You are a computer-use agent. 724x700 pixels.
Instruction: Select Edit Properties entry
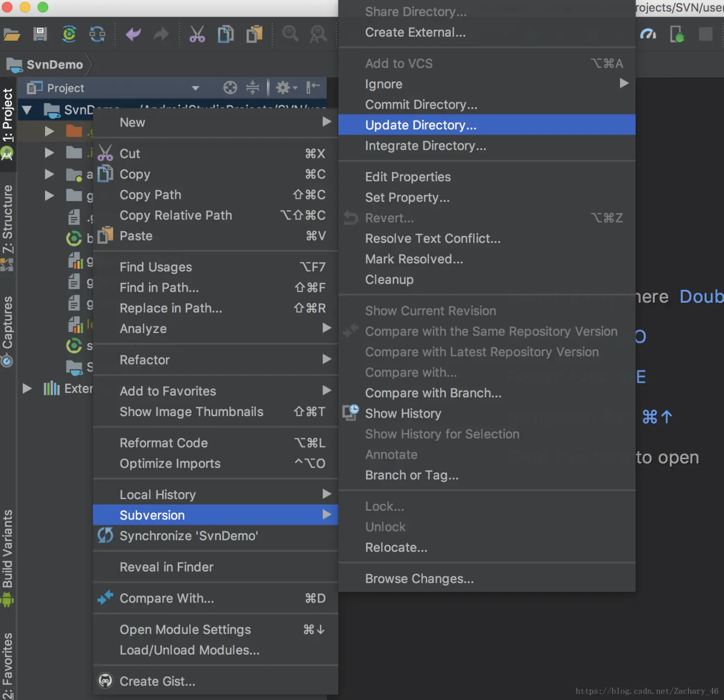click(487, 177)
